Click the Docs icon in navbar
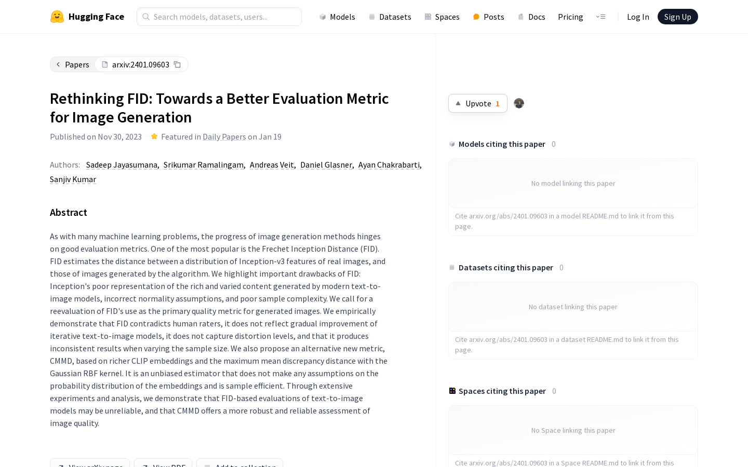The height and width of the screenshot is (467, 748). click(521, 17)
